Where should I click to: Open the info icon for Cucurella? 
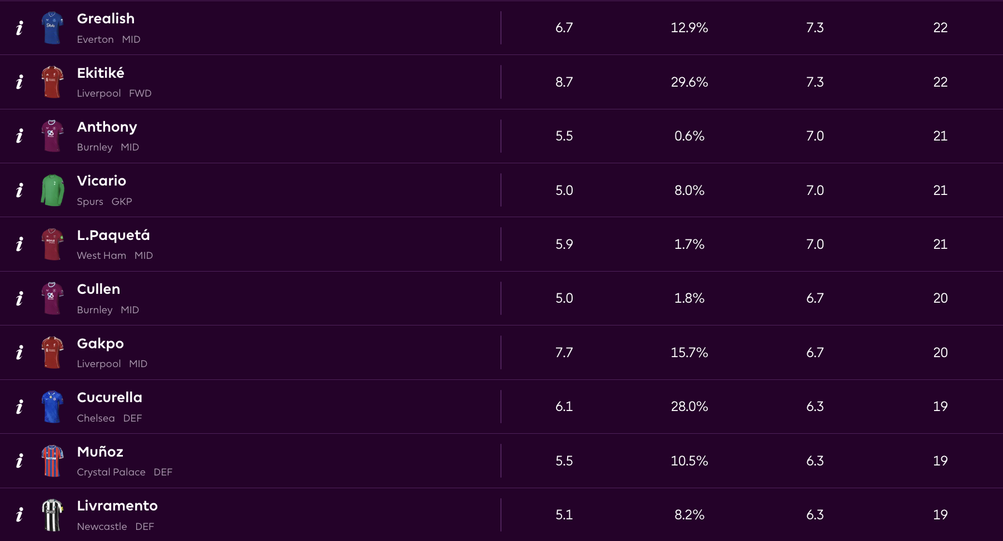[19, 407]
